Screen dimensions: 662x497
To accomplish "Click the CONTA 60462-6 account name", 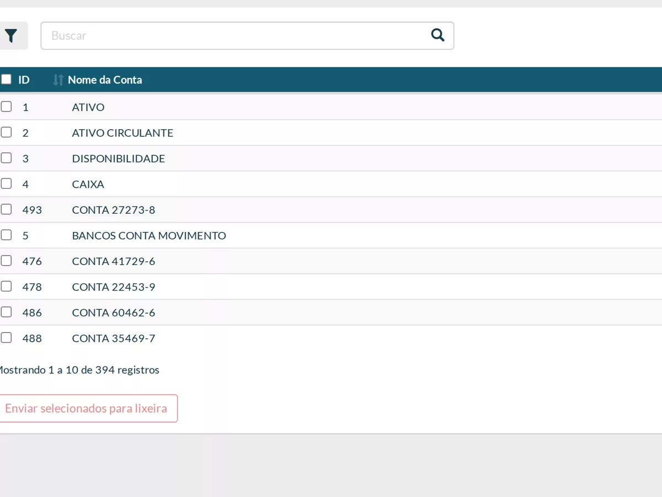I will pyautogui.click(x=114, y=313).
